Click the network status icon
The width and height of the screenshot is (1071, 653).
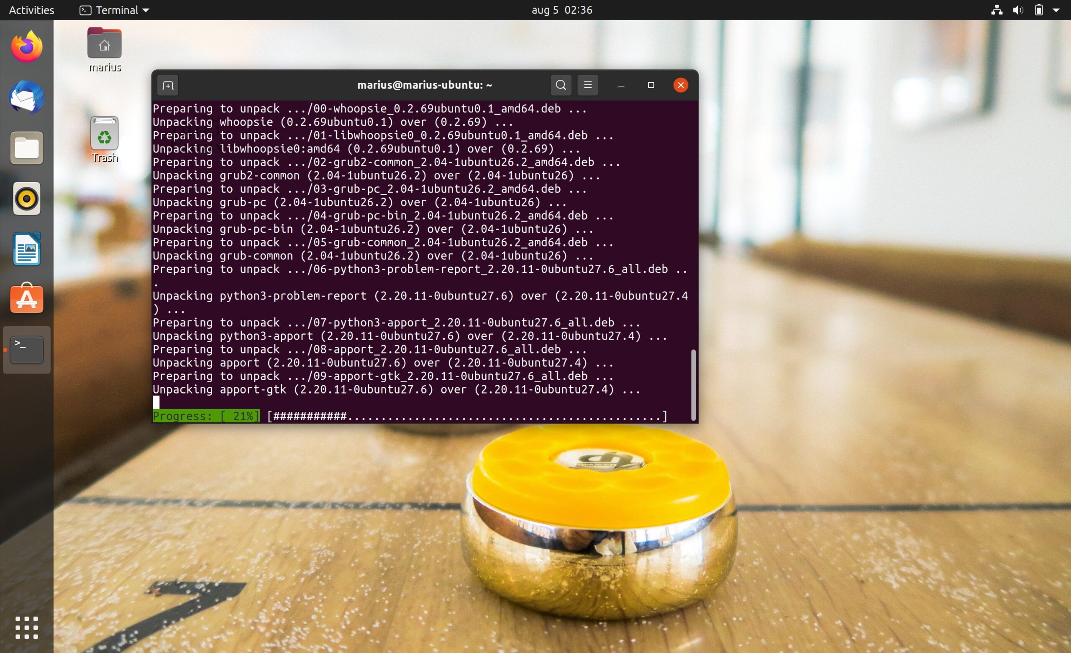[x=997, y=10]
